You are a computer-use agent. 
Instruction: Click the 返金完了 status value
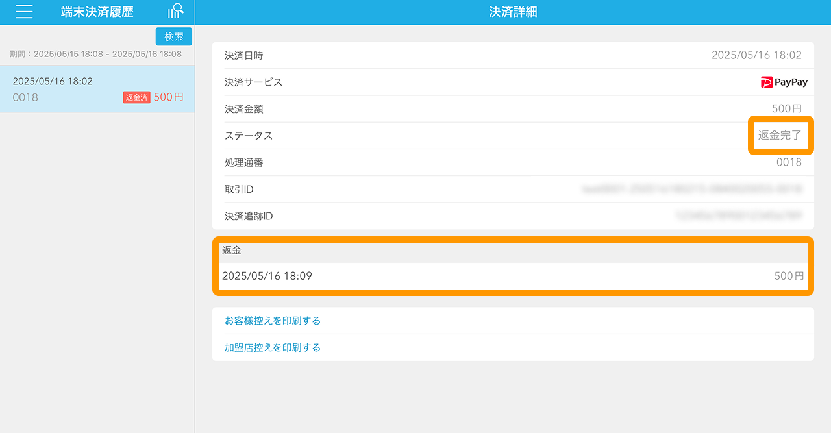tap(780, 136)
